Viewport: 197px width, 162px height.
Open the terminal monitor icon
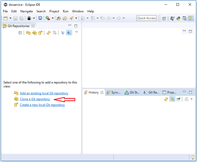click(40, 18)
